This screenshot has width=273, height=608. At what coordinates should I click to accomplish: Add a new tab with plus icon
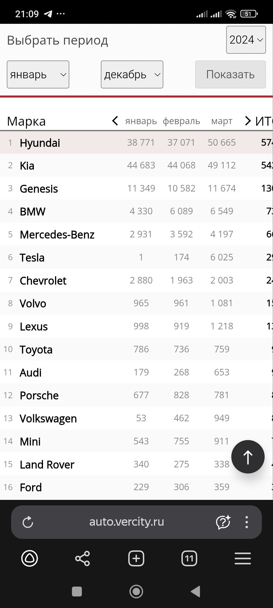(x=136, y=558)
